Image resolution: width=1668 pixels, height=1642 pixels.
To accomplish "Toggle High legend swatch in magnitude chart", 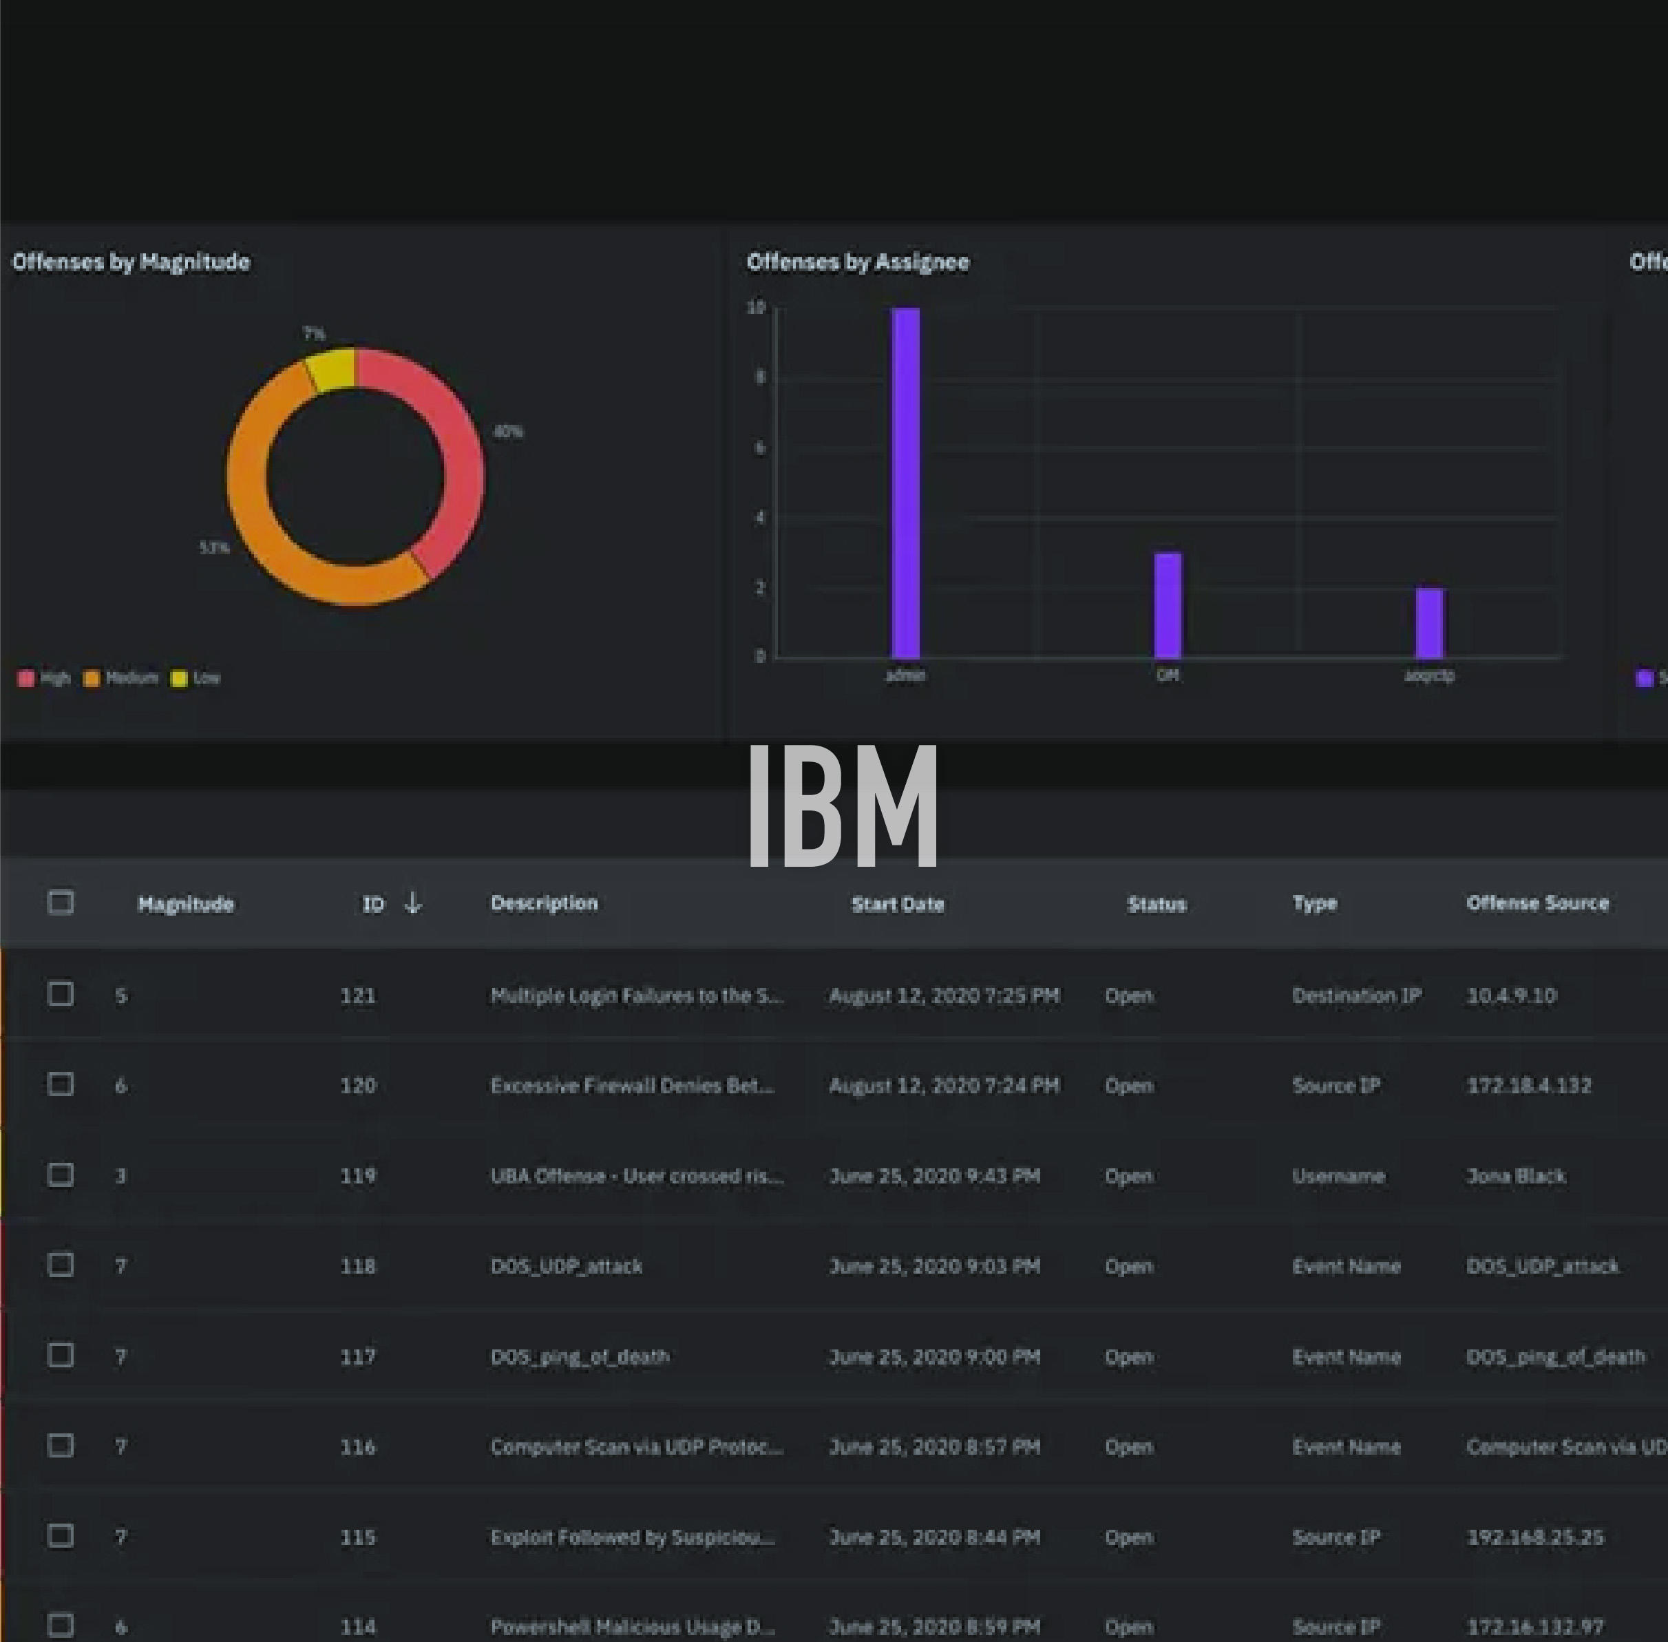I will [x=26, y=679].
